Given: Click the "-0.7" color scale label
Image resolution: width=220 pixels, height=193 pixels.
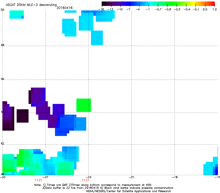Looking at the screenshot, I should 158,10.
